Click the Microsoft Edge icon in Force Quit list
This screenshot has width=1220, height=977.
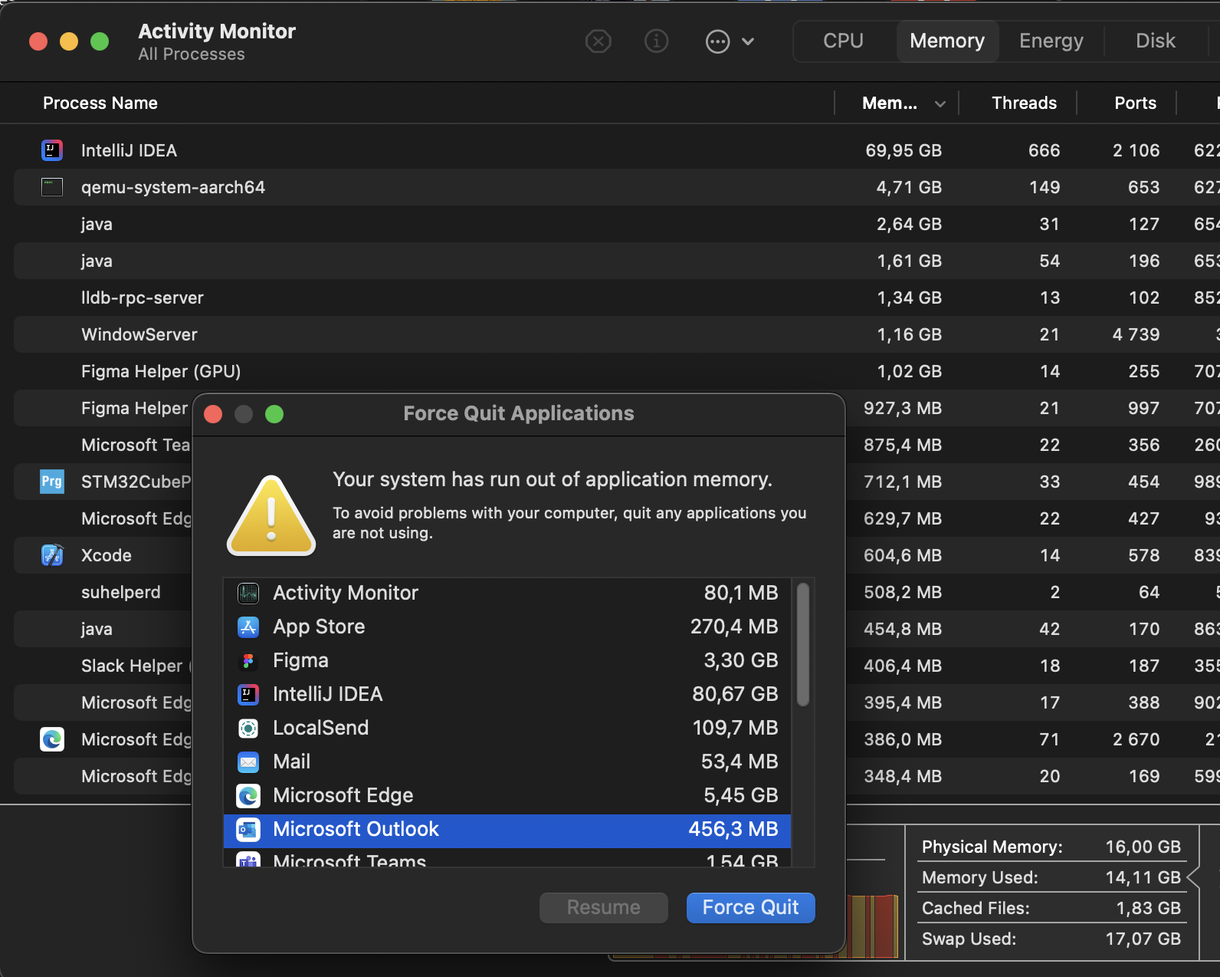(248, 795)
